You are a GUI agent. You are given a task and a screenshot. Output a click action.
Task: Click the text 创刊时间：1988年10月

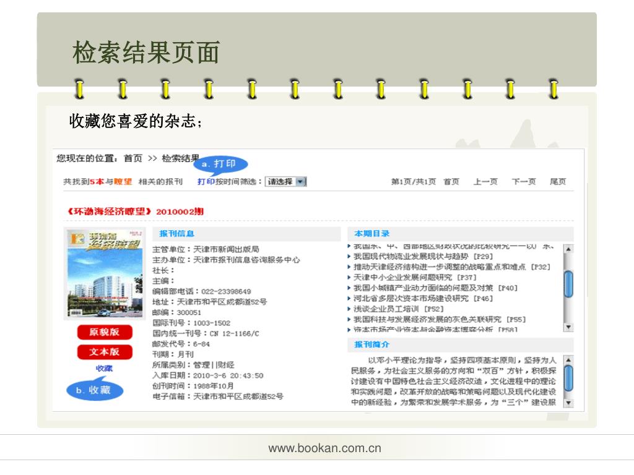[193, 386]
